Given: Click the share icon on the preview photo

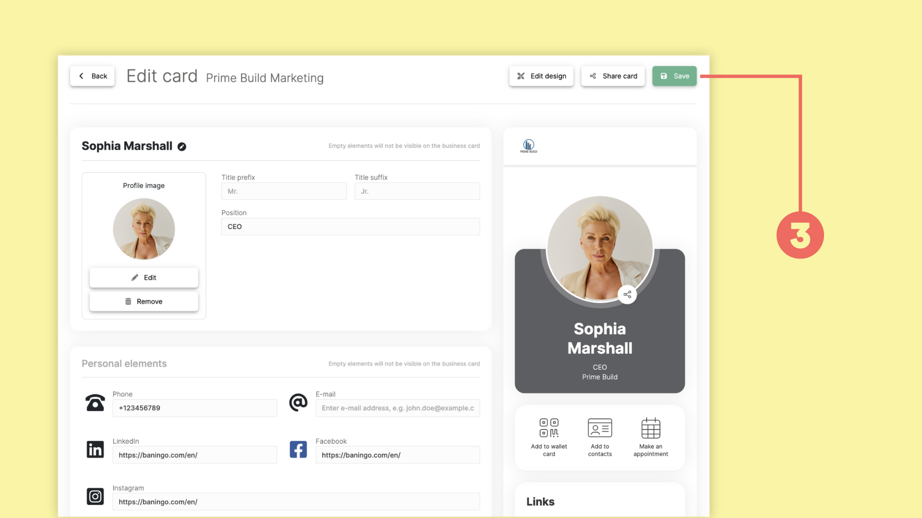Looking at the screenshot, I should pos(627,294).
